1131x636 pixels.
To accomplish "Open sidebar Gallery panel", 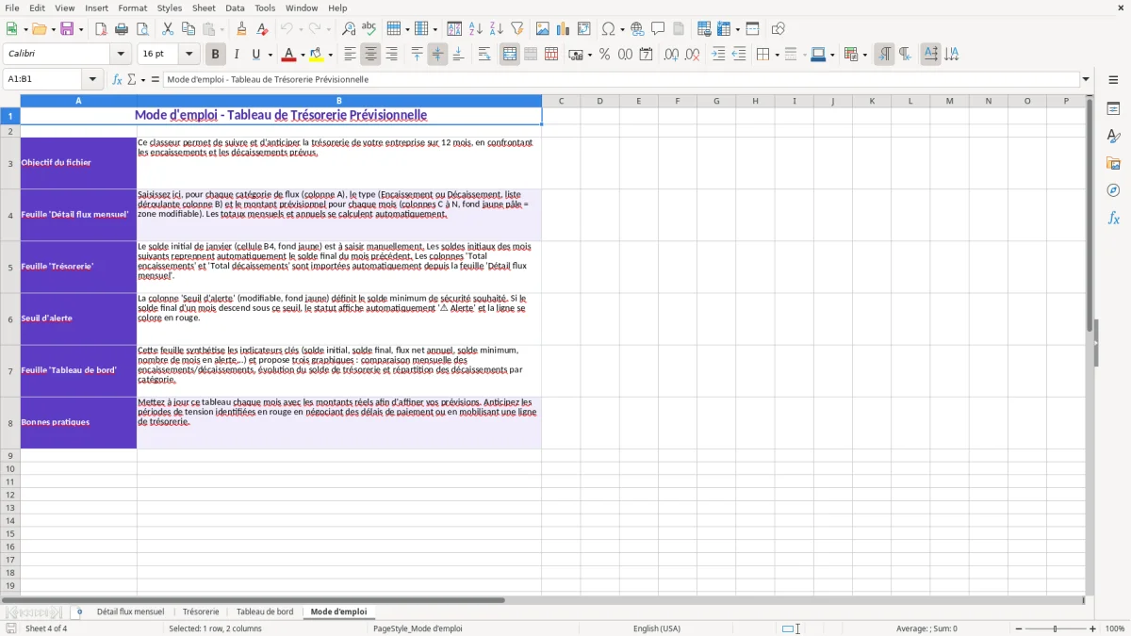I will [1113, 164].
